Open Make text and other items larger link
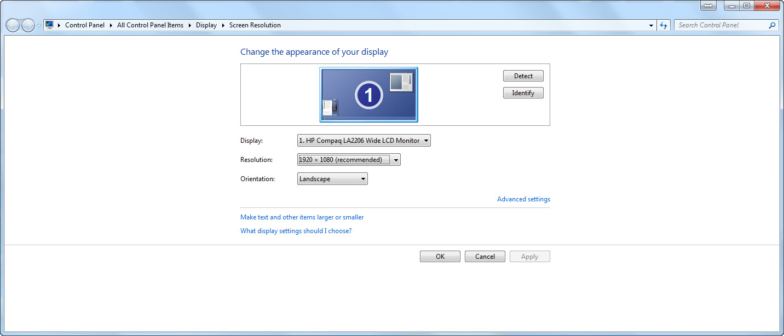Image resolution: width=784 pixels, height=336 pixels. 302,217
